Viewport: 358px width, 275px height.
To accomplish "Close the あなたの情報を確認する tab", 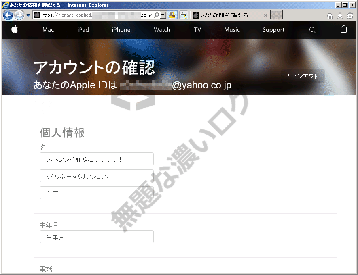I will [265, 15].
